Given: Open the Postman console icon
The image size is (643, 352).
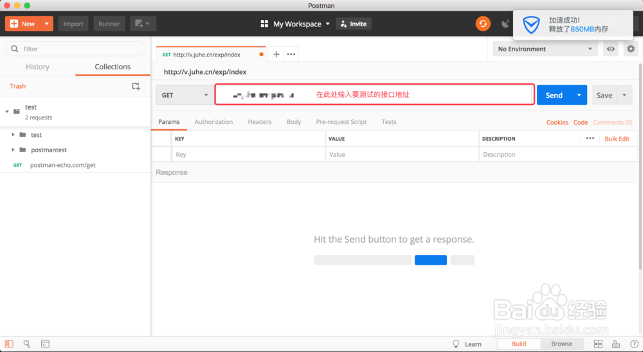Looking at the screenshot, I should click(45, 344).
